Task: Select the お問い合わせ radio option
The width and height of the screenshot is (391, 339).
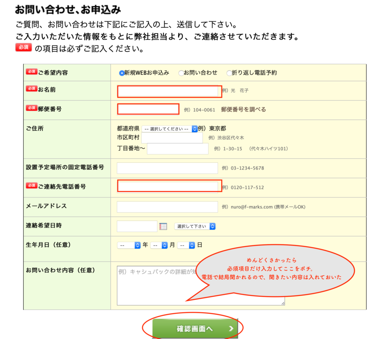Action: [181, 73]
